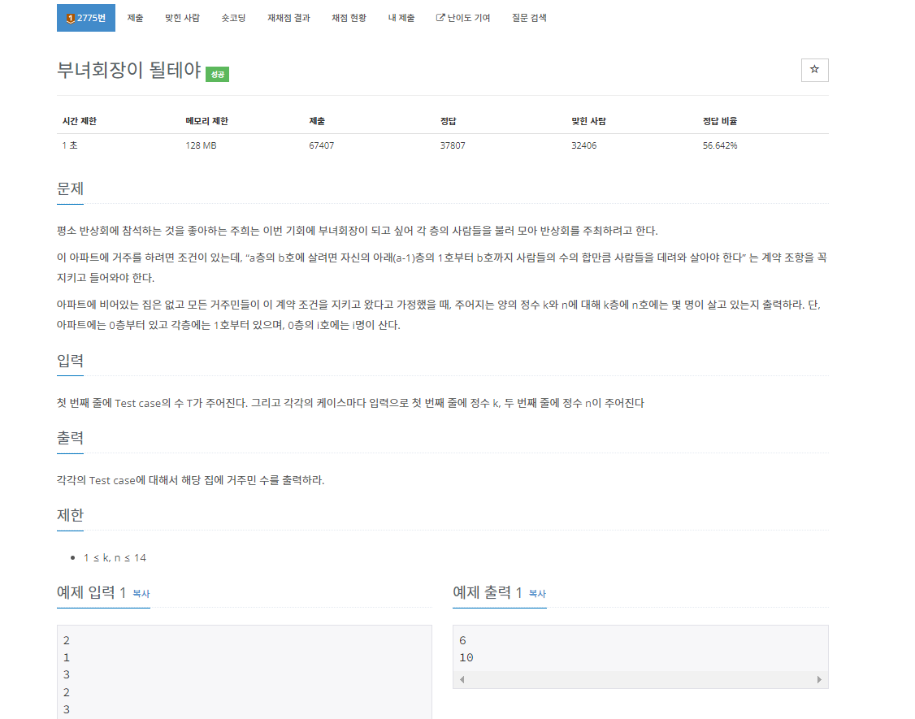
Task: Open the 제출 tab
Action: point(135,18)
